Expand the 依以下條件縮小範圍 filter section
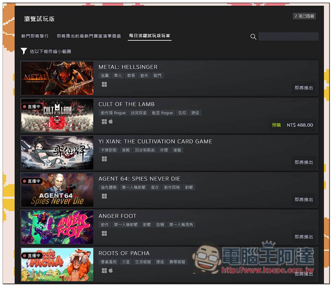This screenshot has height=287, width=332. coord(49,51)
